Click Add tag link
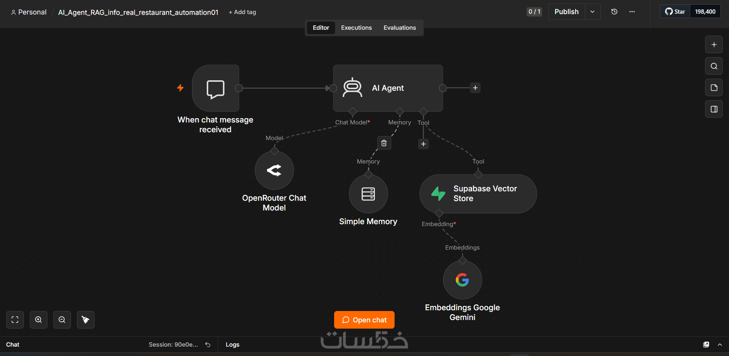Viewport: 729px width, 356px height. pyautogui.click(x=242, y=12)
